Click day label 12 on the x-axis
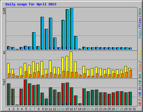The image size is (143, 112). coord(54,109)
